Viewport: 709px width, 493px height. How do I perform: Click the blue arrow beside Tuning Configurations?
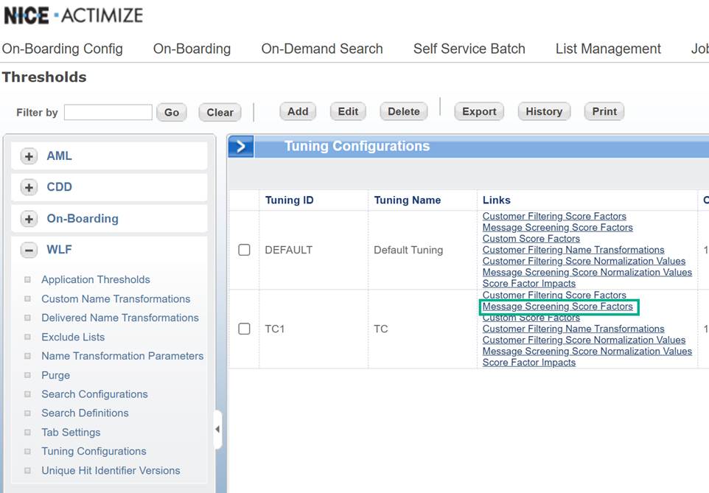click(240, 147)
